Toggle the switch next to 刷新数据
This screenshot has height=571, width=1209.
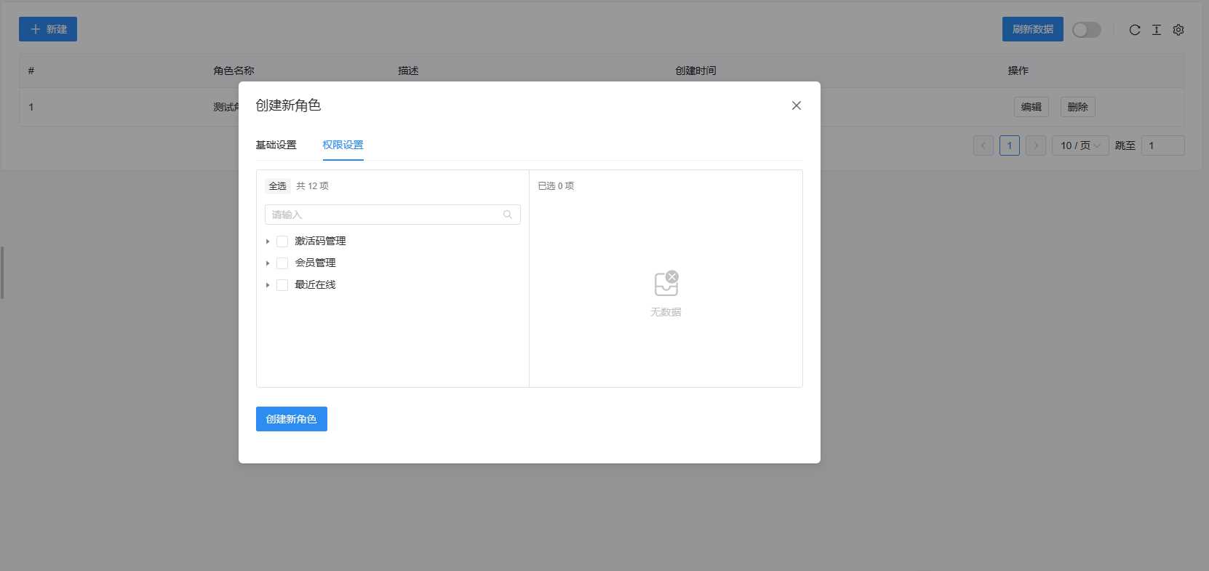[x=1086, y=30]
